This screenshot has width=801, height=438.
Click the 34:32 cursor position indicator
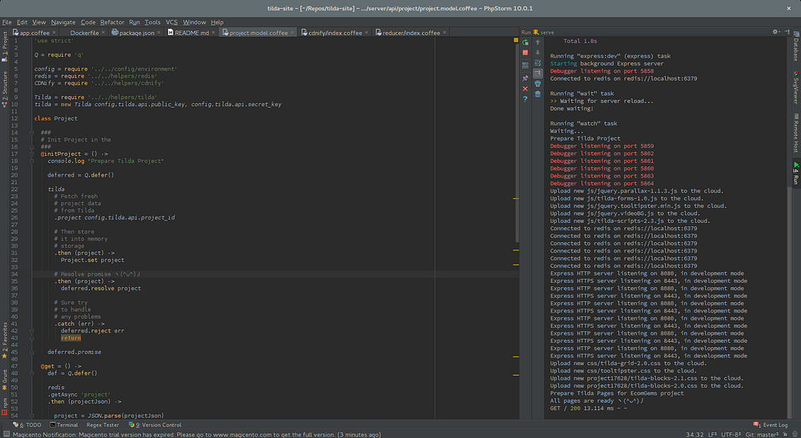click(x=694, y=435)
